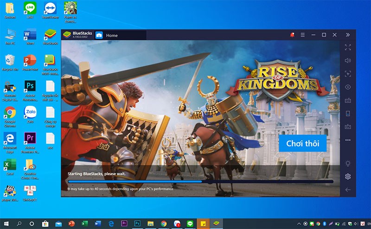Click the Rise of Kingdoms logo
Image resolution: width=371 pixels, height=229 pixels.
click(x=278, y=81)
